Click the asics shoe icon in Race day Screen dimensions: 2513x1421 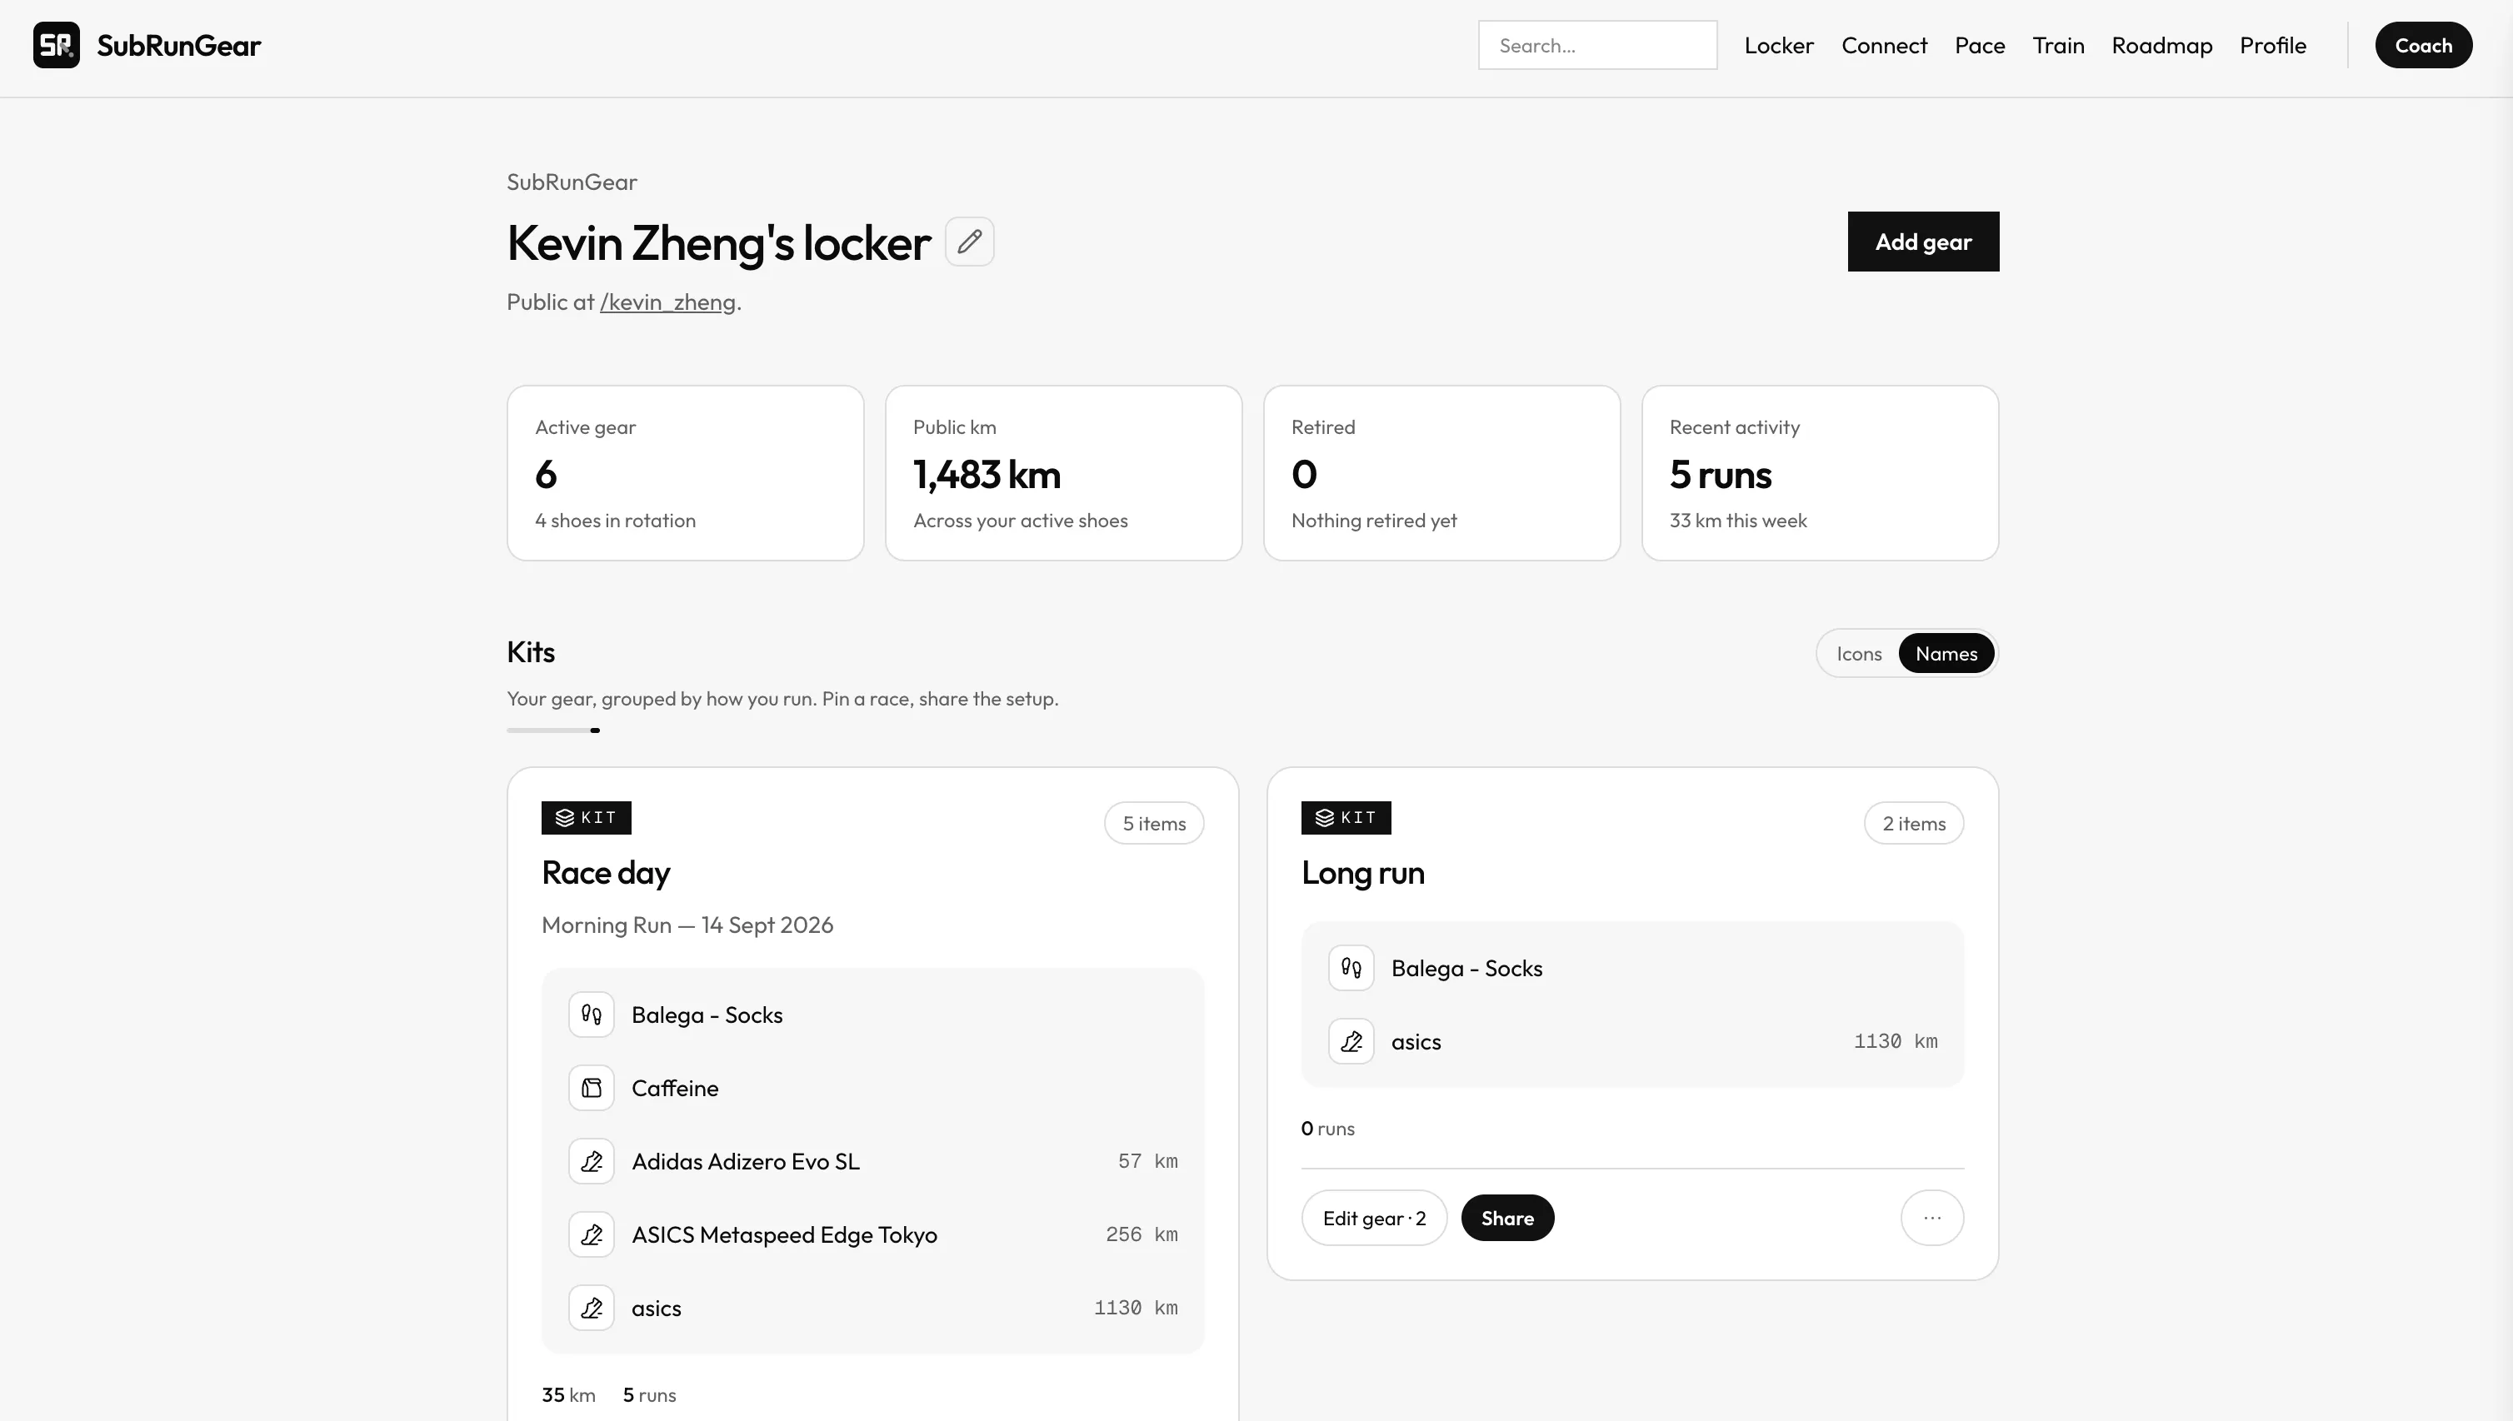click(592, 1308)
